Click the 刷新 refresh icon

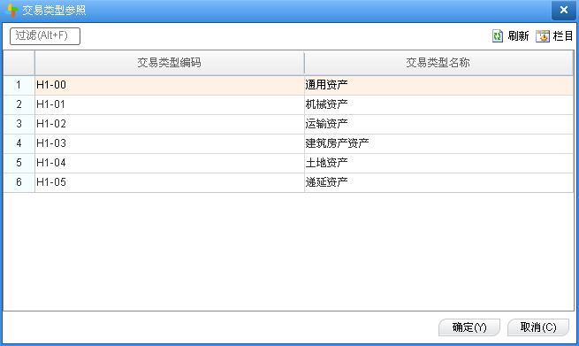tap(498, 36)
